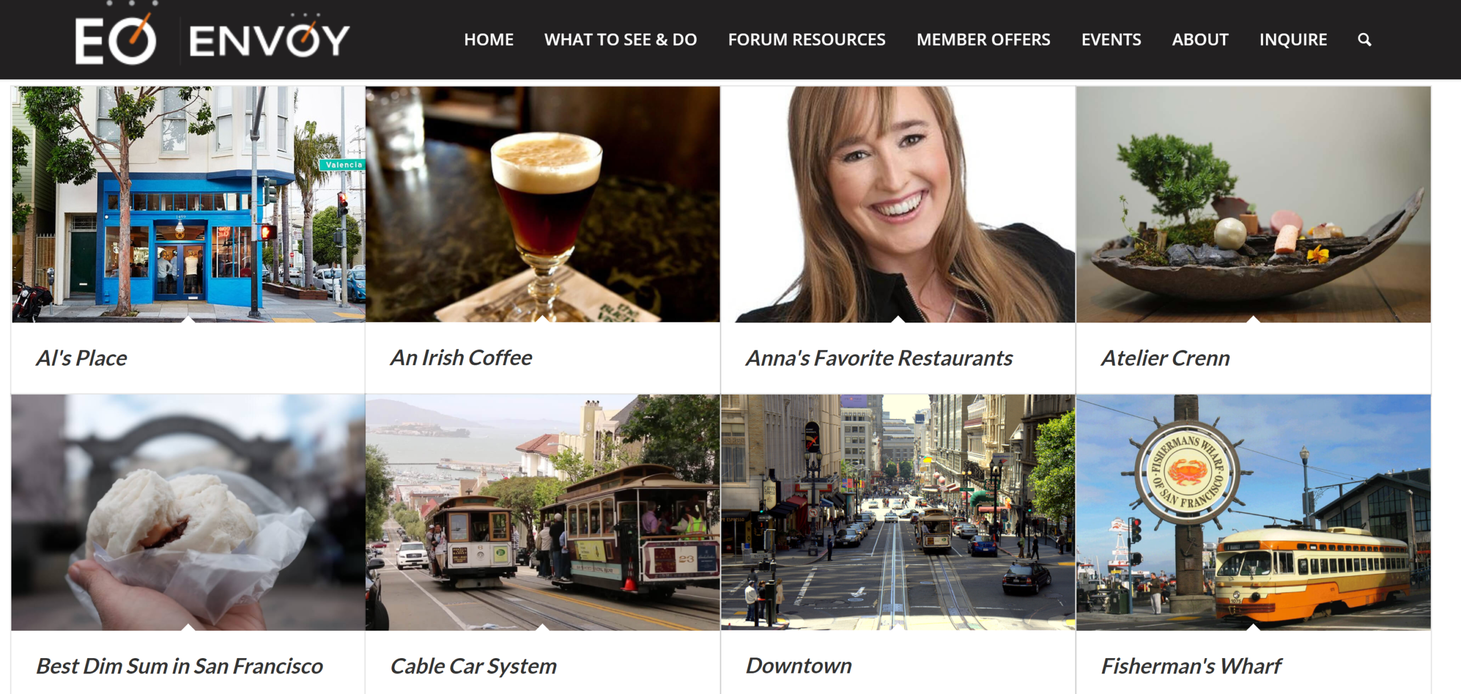Click the ENVOY wordmark logo

point(269,37)
